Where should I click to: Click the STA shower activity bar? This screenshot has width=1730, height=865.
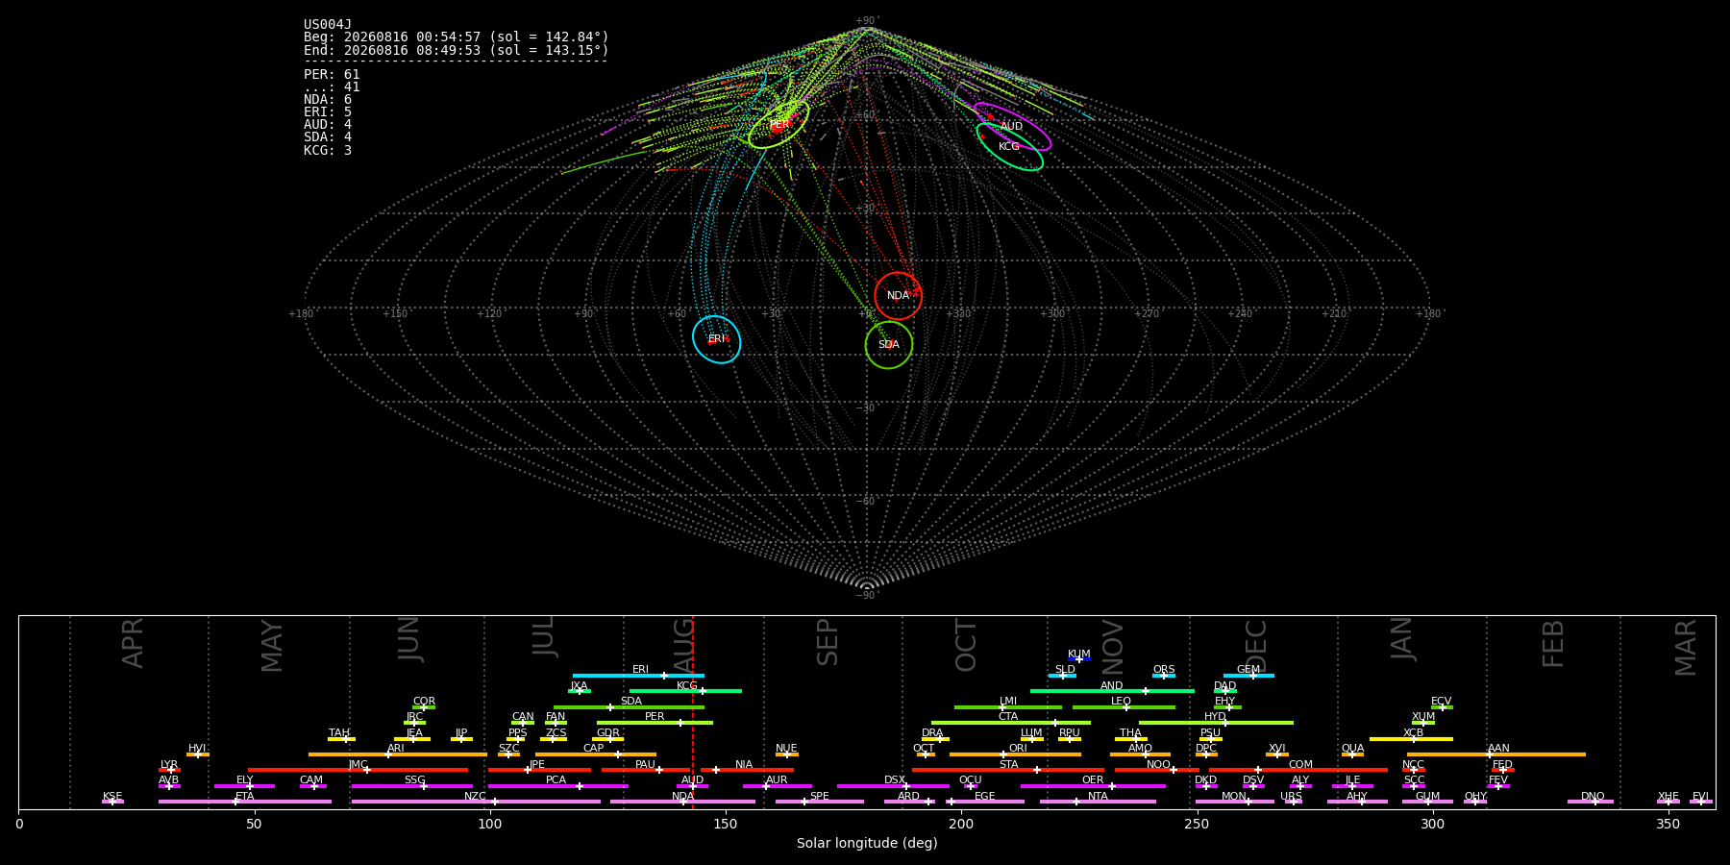coord(1008,770)
